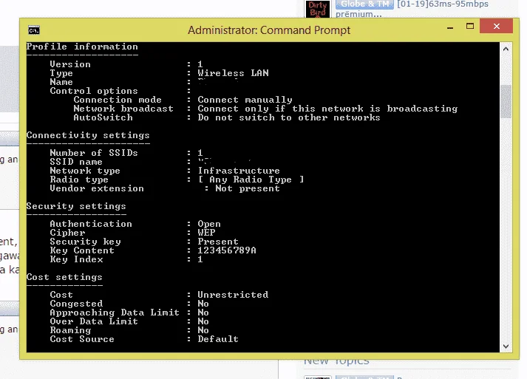Image resolution: width=527 pixels, height=379 pixels.
Task: Click the 'Roaming' label
Action: click(70, 330)
